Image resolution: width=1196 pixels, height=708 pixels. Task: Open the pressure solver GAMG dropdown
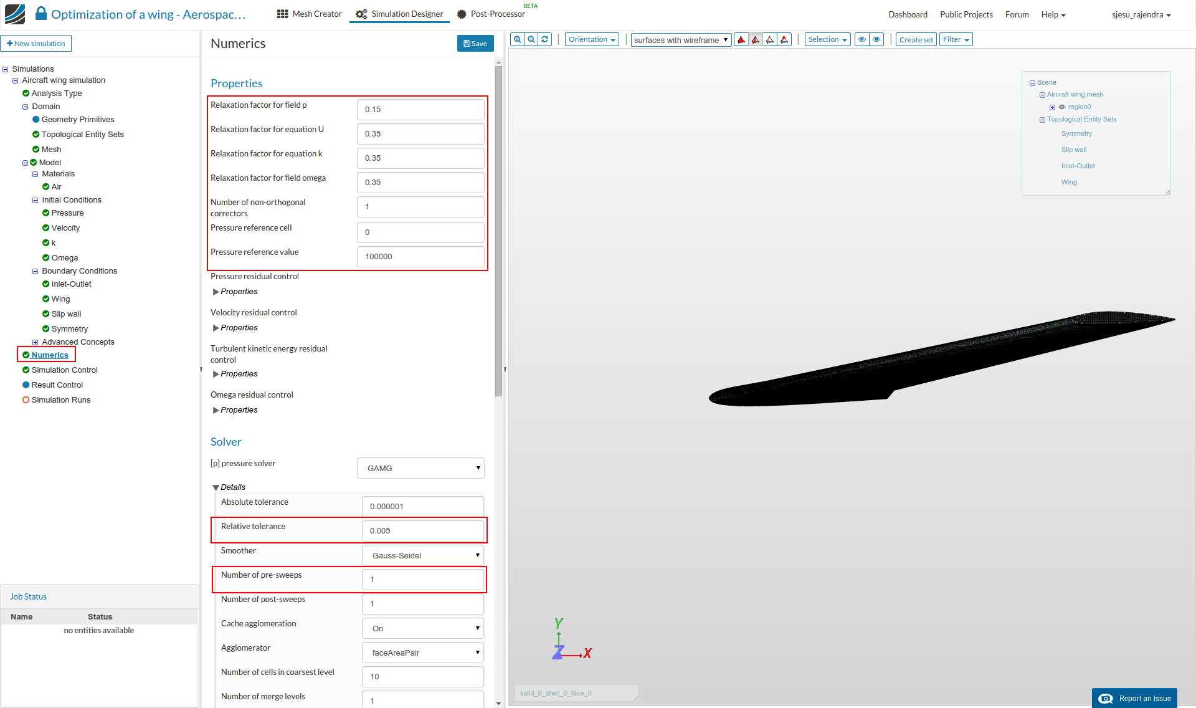pos(420,468)
